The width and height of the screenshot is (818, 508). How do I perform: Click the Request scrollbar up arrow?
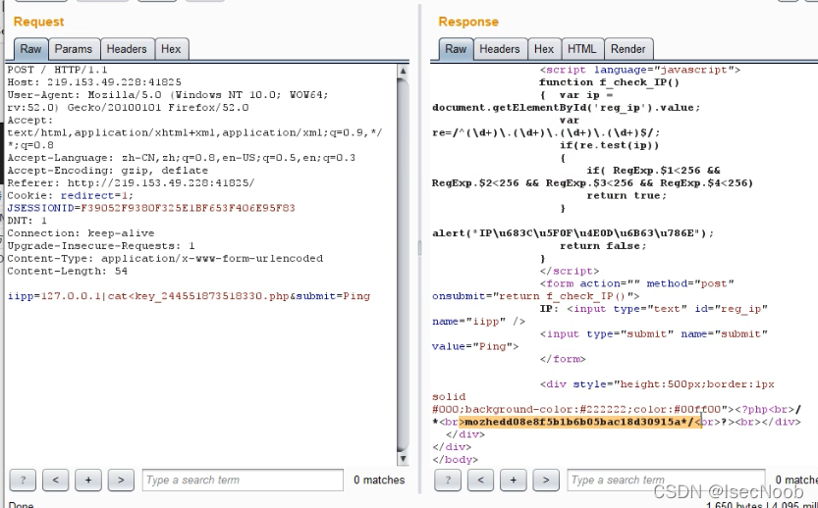(x=403, y=71)
